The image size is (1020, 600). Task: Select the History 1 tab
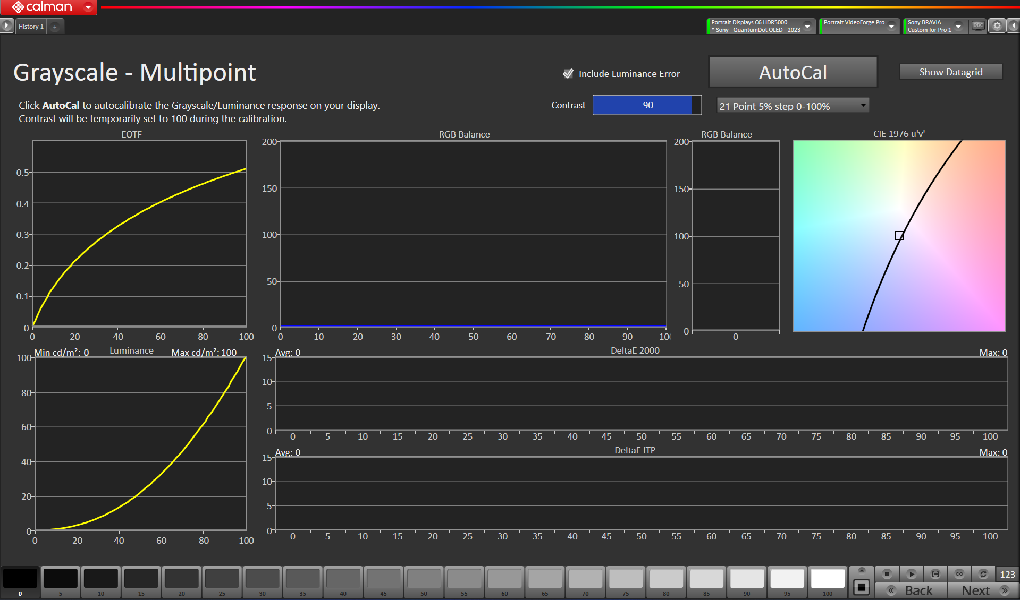(31, 27)
